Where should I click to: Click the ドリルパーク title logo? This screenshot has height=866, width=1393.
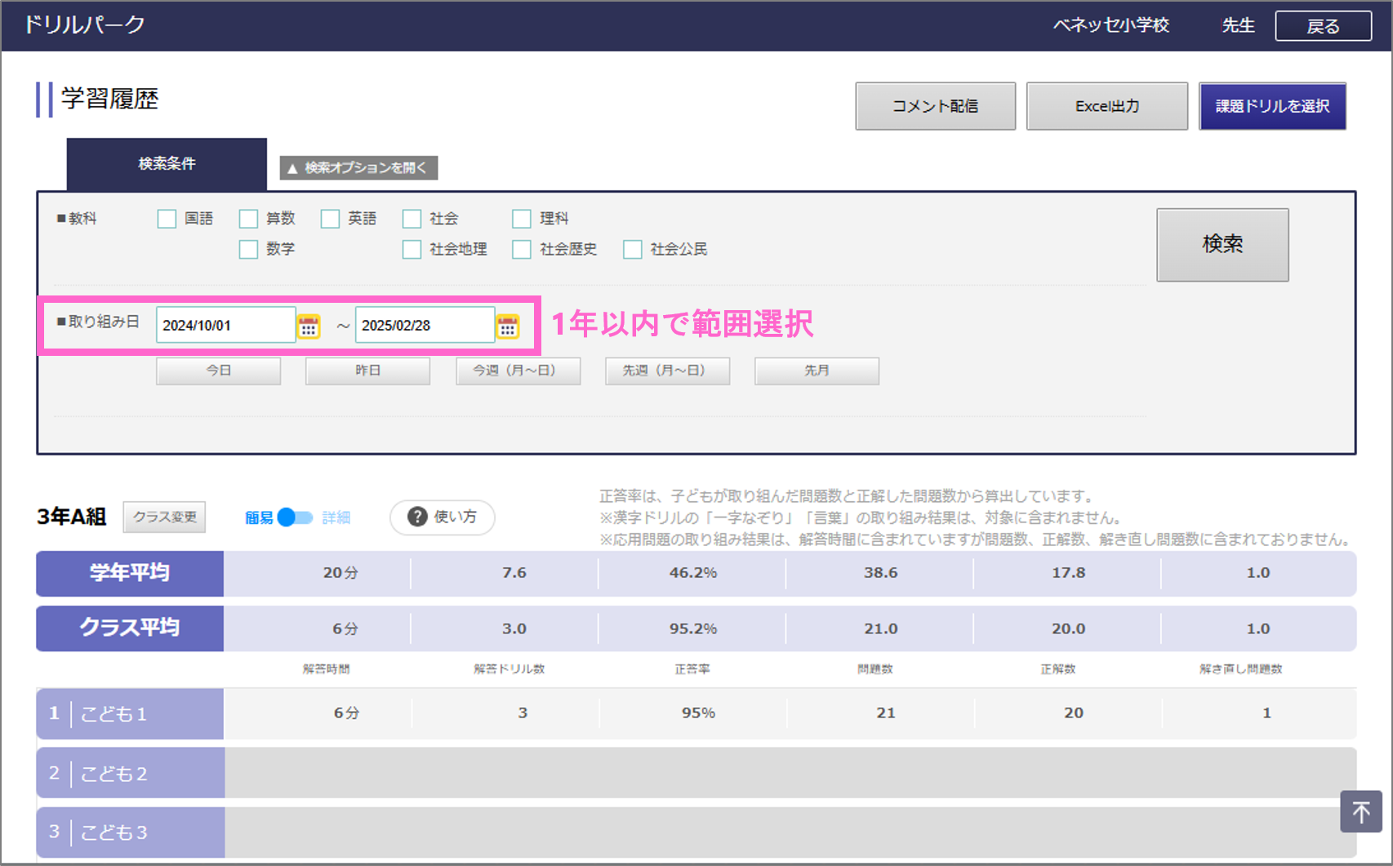coord(84,25)
